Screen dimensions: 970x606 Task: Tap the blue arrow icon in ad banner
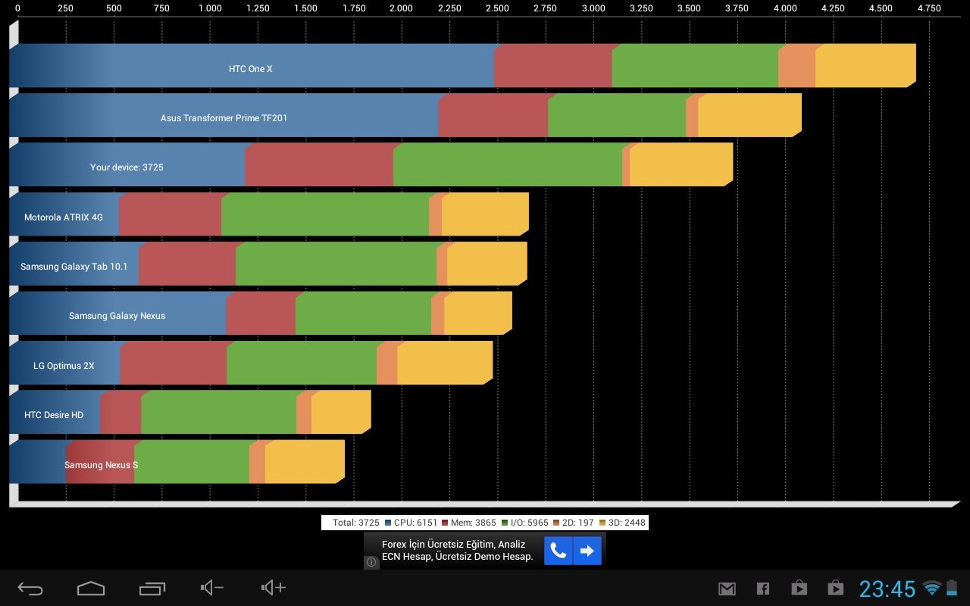coord(587,551)
